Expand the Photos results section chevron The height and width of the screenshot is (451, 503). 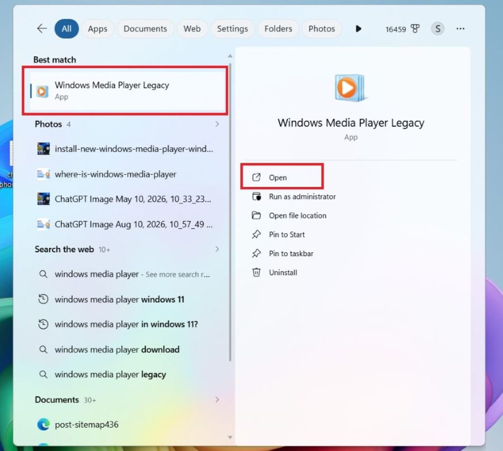(217, 124)
